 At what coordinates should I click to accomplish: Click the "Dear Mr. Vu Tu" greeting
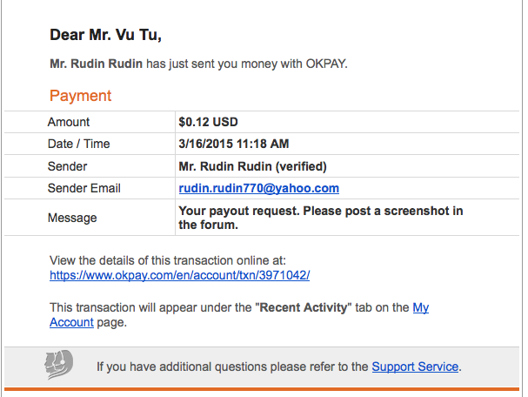[x=105, y=36]
